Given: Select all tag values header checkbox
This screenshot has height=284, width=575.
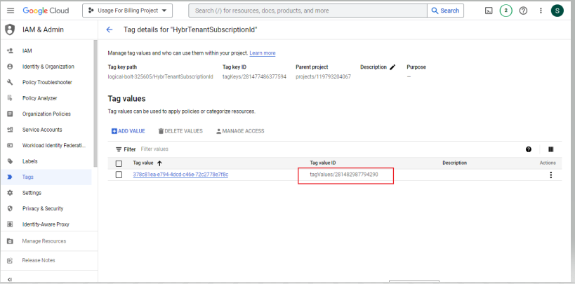Looking at the screenshot, I should click(119, 163).
